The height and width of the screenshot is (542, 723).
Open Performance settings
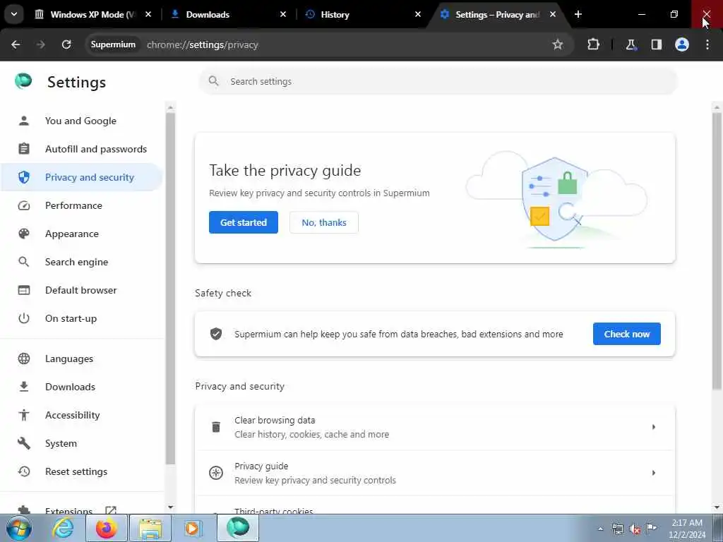click(x=81, y=205)
